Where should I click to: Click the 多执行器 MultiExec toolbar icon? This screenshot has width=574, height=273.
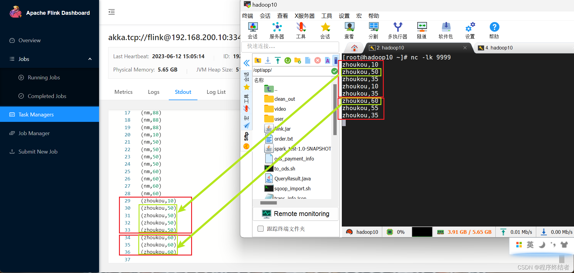click(398, 30)
